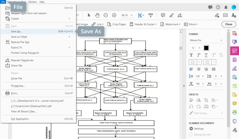Image resolution: width=239 pixels, height=139 pixels.
Task: Toggle bold text formatting button
Action: 191,55
